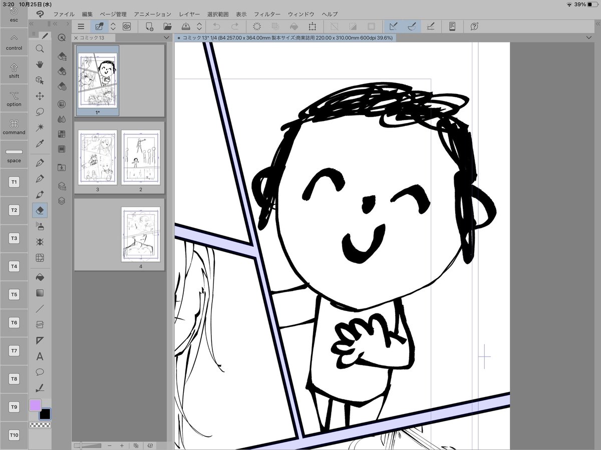Open the Color mixing drops icon
Image resolution: width=601 pixels, height=450 pixels.
coord(62,119)
